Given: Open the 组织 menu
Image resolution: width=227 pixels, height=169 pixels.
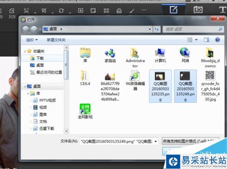Looking at the screenshot, I should pyautogui.click(x=32, y=40).
